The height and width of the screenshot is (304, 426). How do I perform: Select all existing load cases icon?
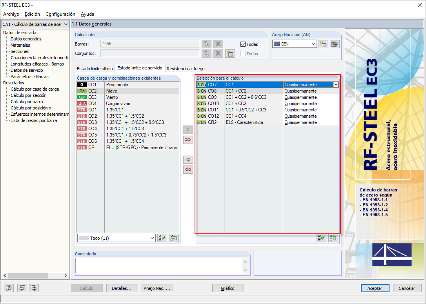click(x=162, y=238)
